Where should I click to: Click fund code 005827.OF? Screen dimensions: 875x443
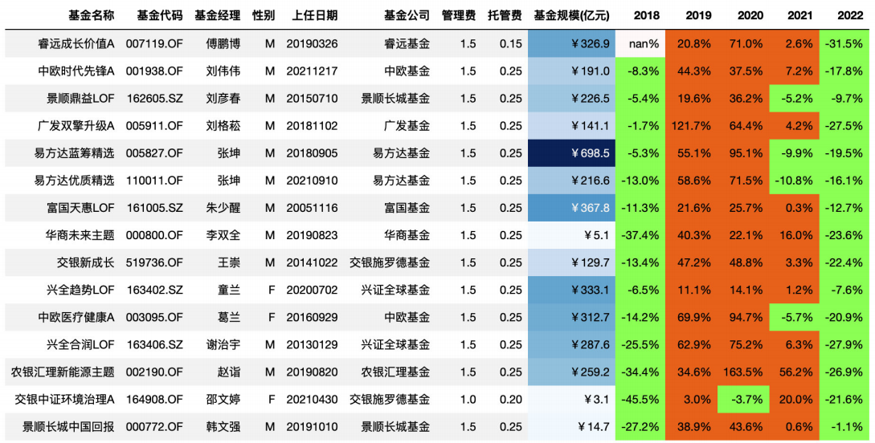[154, 153]
